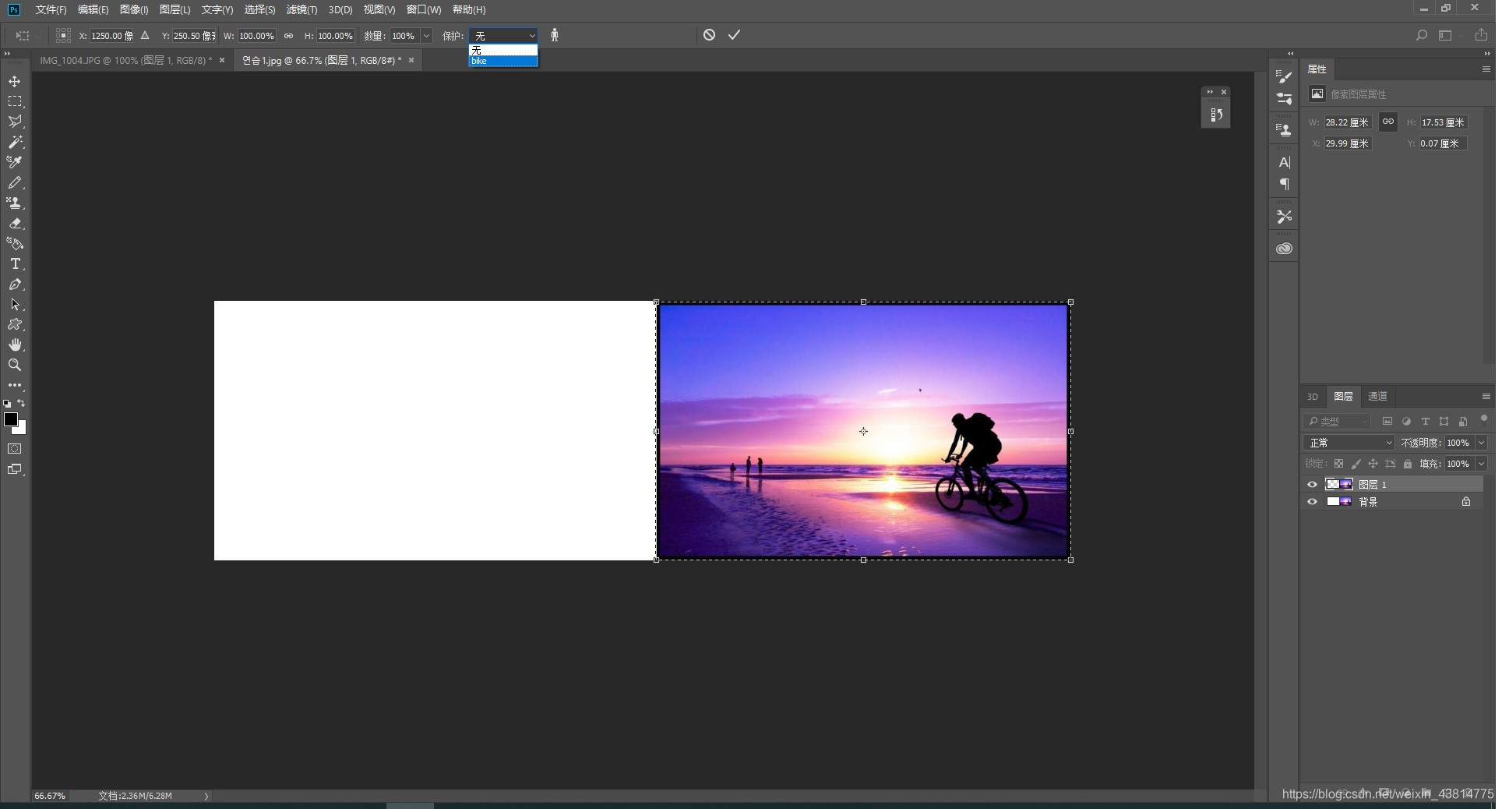Switch to the IMG_1004.JPG document tab
The height and width of the screenshot is (809, 1502).
126,60
